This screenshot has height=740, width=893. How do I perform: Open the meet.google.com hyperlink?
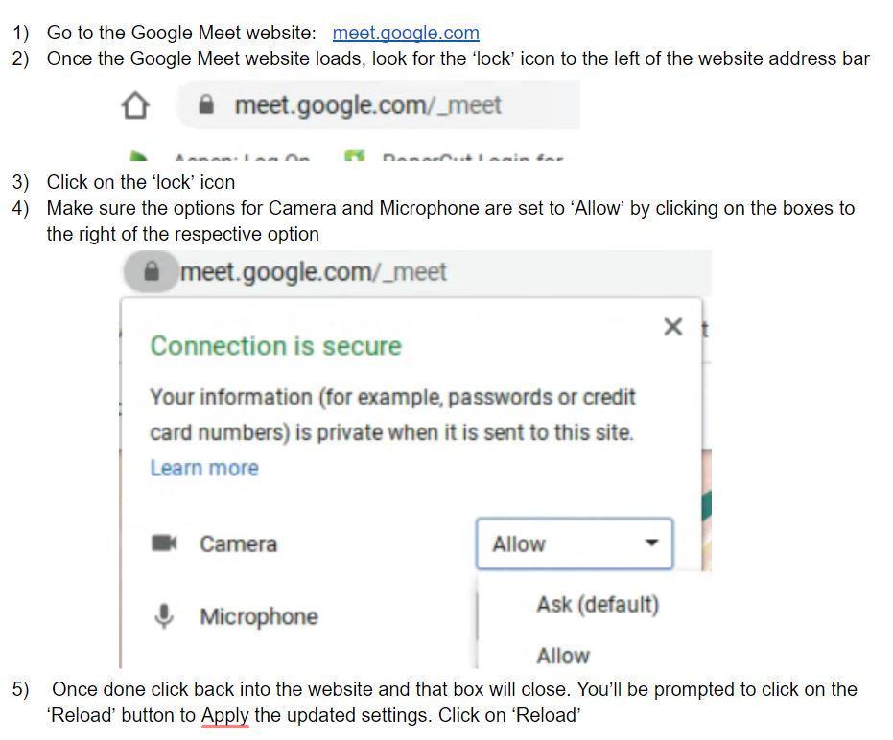click(406, 33)
